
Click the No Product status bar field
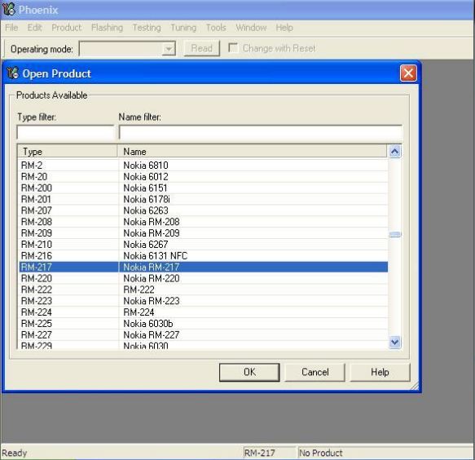(x=386, y=453)
